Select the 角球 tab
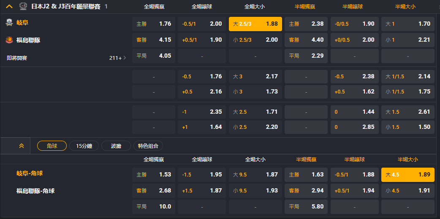The image size is (440, 219). click(52, 146)
